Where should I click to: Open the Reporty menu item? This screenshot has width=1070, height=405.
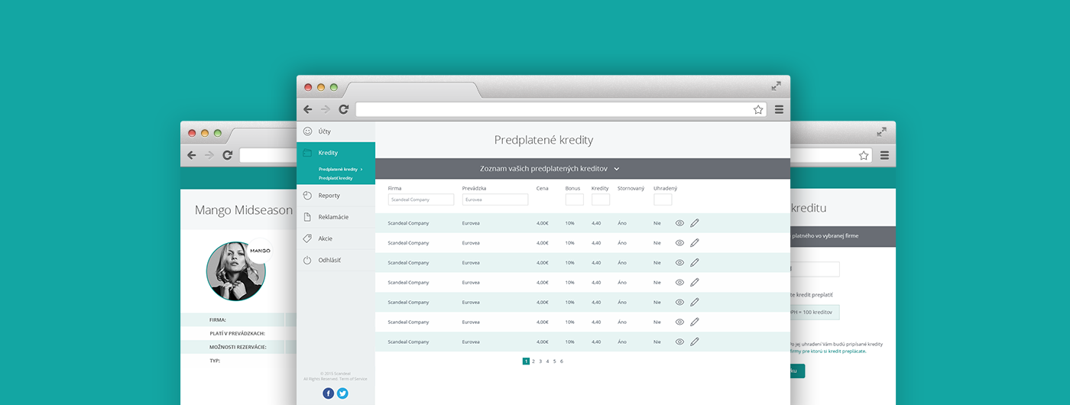point(329,196)
